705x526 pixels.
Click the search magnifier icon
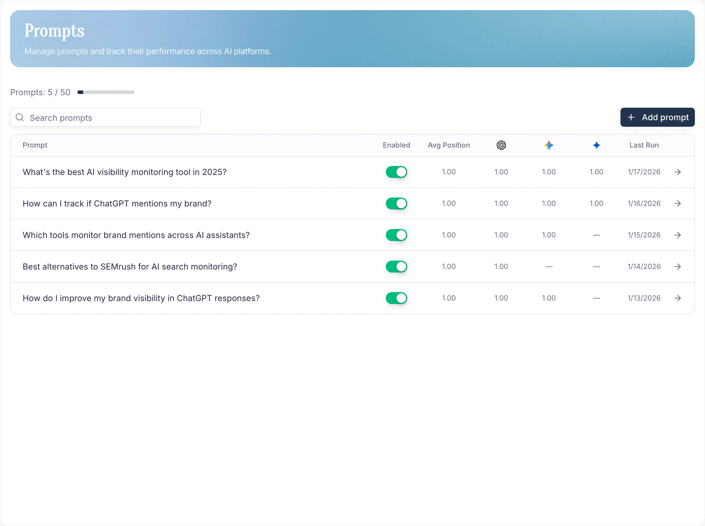click(x=19, y=117)
